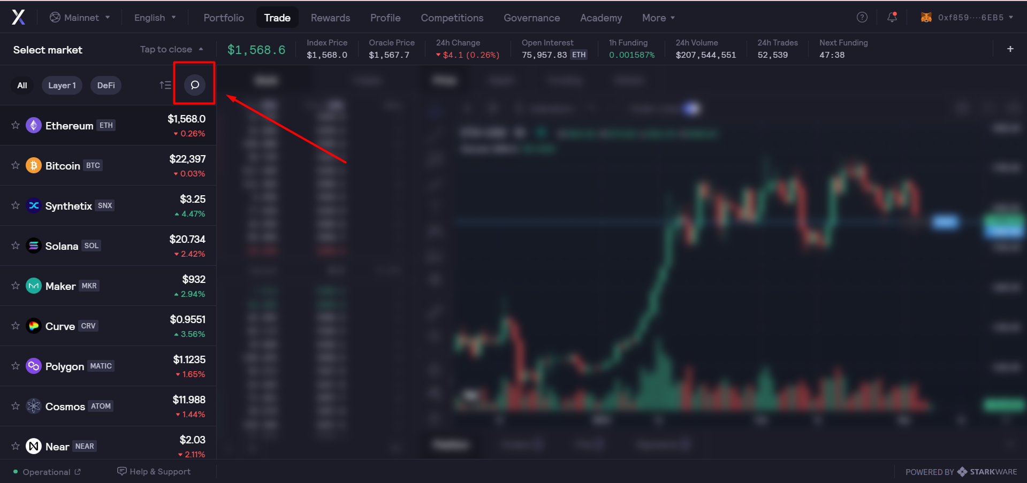The width and height of the screenshot is (1027, 483).
Task: Click the 24h Volume value
Action: coord(706,55)
